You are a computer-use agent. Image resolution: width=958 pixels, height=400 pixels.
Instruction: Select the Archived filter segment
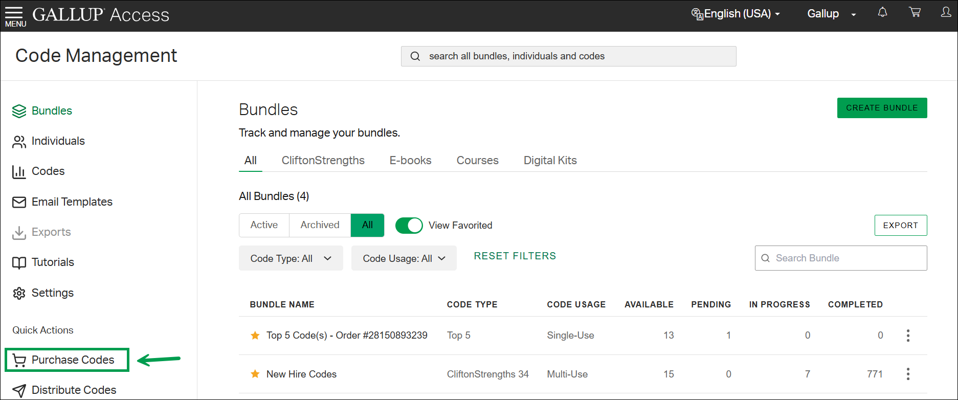(320, 225)
